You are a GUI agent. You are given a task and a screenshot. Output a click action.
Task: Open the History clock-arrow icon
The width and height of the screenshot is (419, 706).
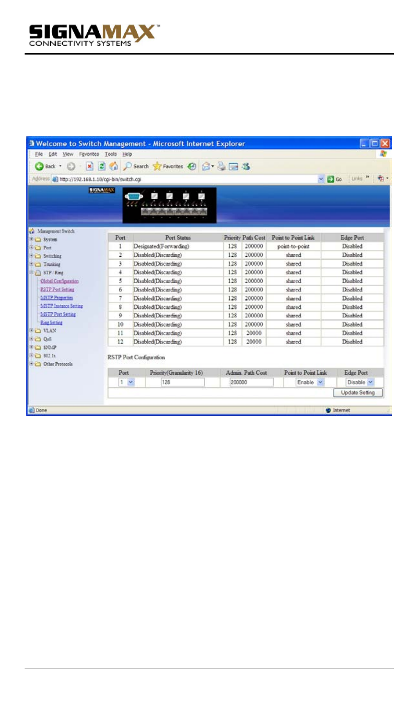pos(191,166)
